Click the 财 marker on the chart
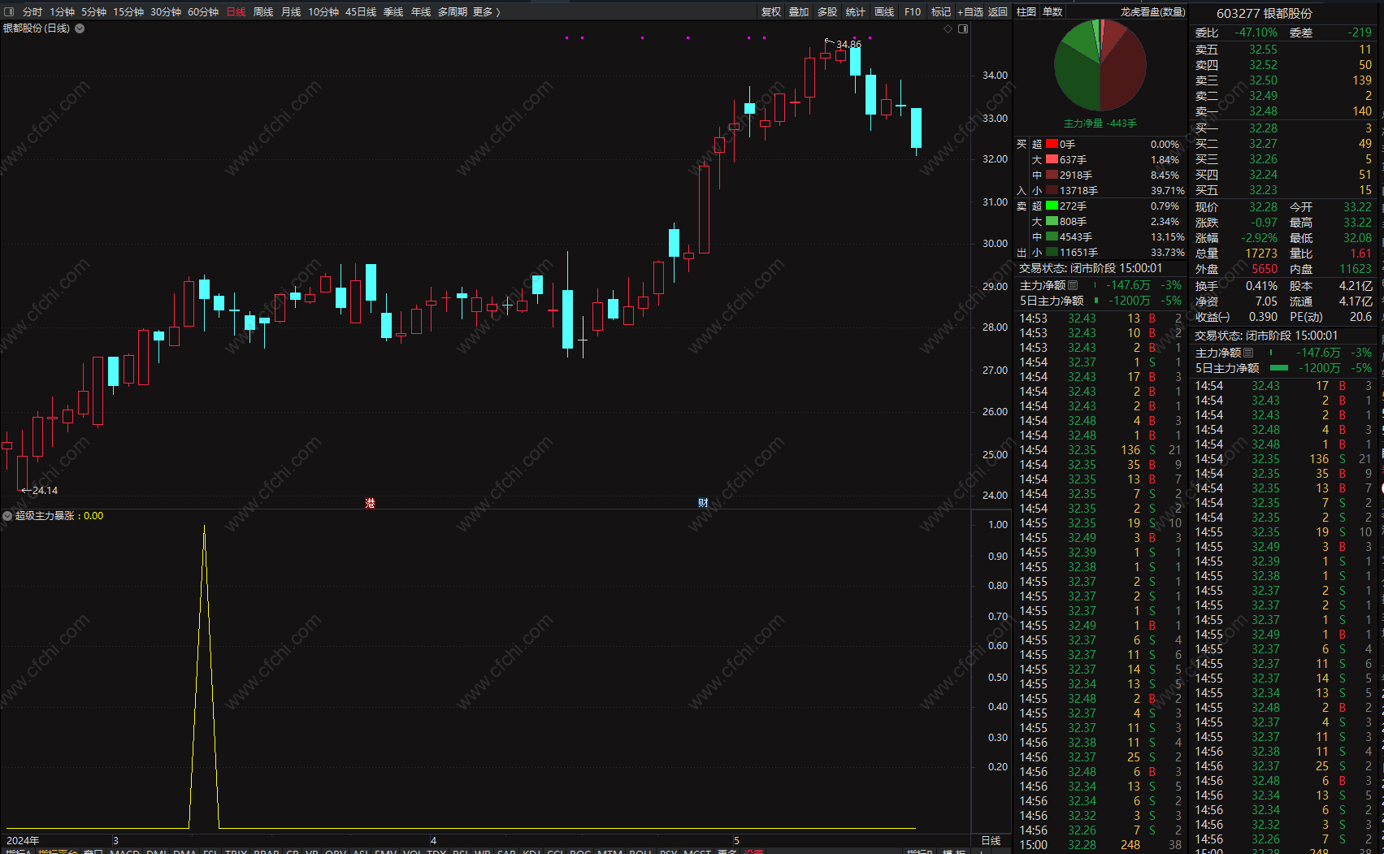The height and width of the screenshot is (854, 1384). click(x=703, y=503)
